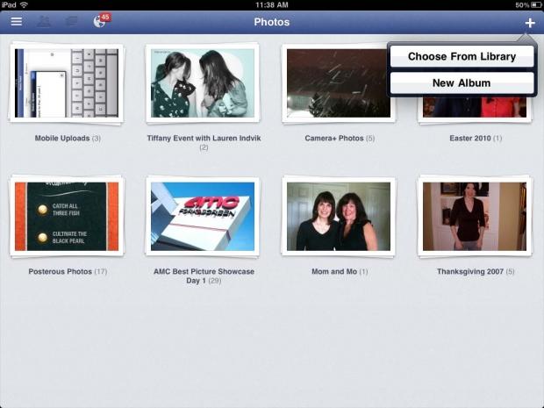Click the 'Camera+ Photos (5)' label
The image size is (544, 408).
click(340, 138)
